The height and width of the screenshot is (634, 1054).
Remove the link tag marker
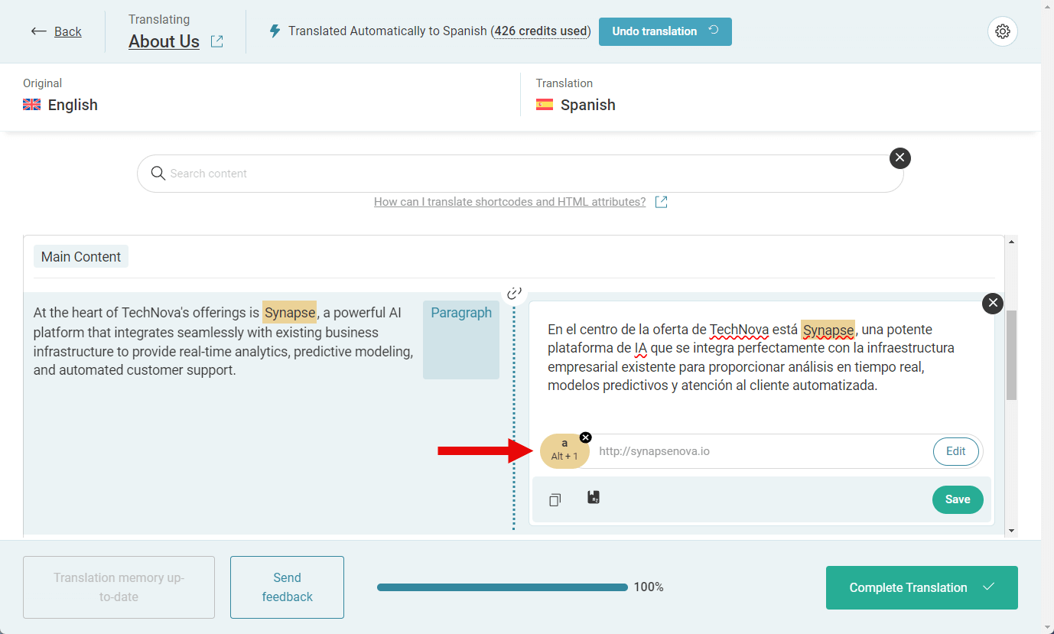(585, 437)
